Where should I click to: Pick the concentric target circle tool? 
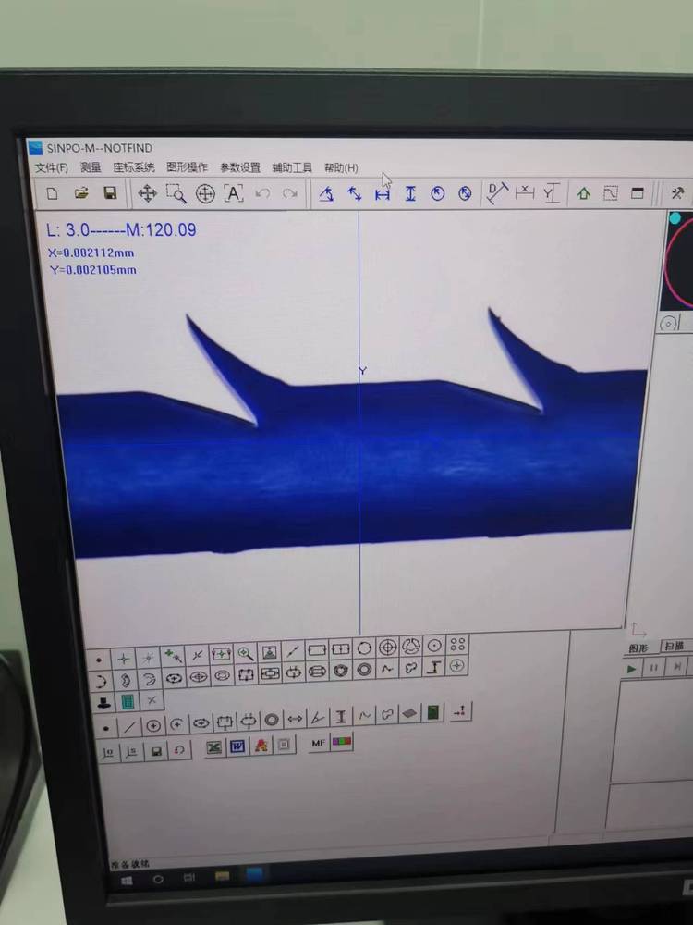pos(387,647)
